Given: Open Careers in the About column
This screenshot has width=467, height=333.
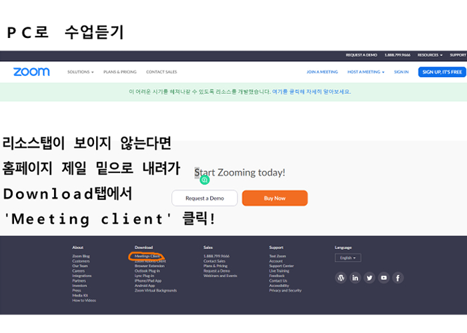Looking at the screenshot, I should [78, 271].
